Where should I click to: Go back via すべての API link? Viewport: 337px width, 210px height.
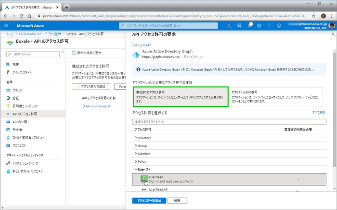[142, 45]
